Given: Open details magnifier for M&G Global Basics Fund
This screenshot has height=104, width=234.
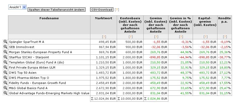Looking at the screenshot, I should (5, 88).
